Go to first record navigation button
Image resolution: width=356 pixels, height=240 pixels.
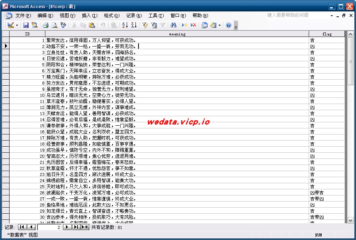[x=22, y=227]
